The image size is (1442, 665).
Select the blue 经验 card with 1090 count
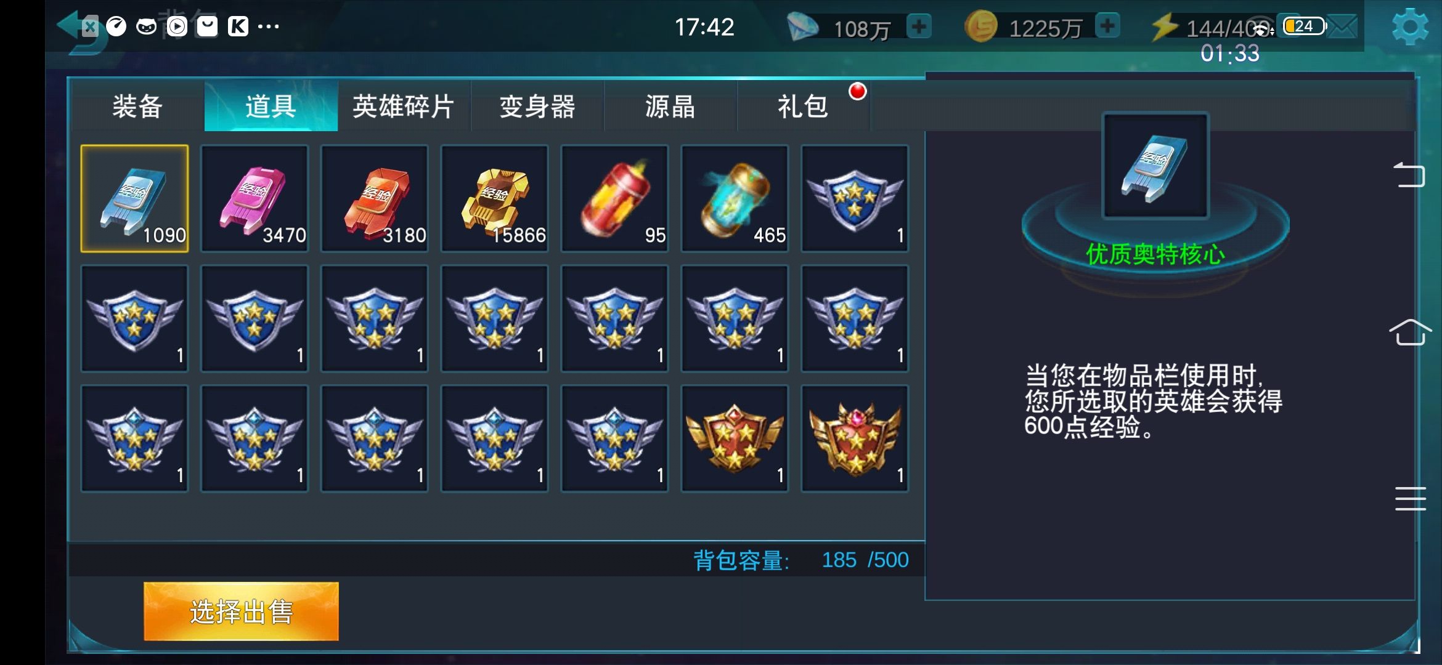click(x=134, y=199)
